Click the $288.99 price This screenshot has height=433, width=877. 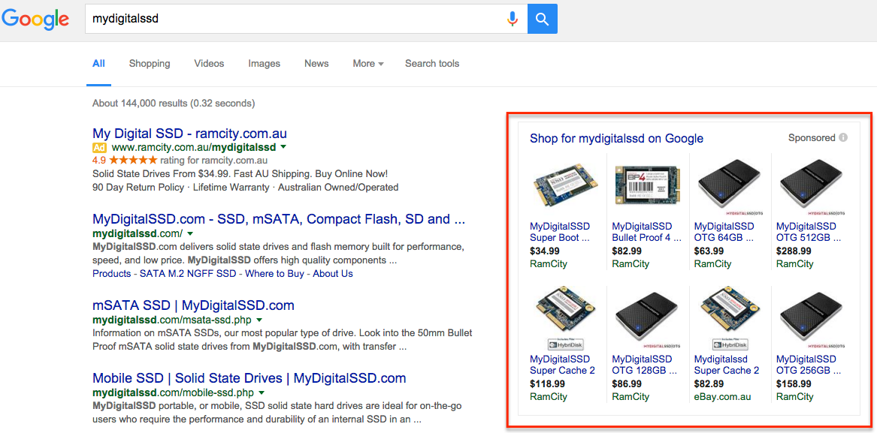794,251
